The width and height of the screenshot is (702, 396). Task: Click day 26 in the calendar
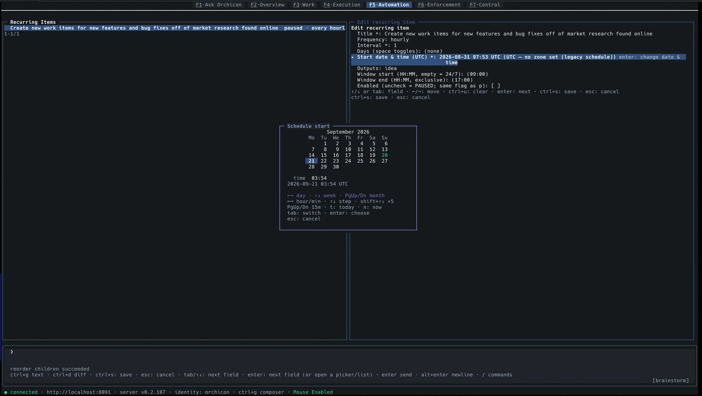(372, 161)
